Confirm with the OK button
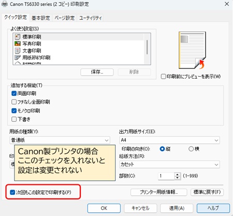 click(x=104, y=208)
